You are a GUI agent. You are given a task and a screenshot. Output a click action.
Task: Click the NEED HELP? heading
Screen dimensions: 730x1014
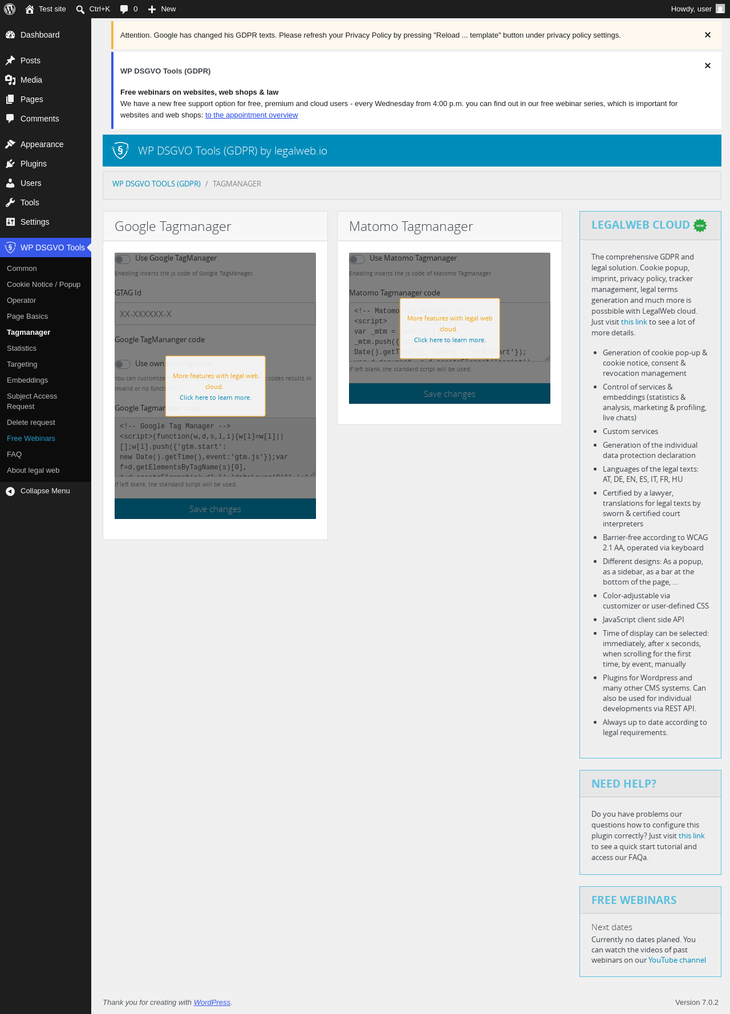click(x=624, y=784)
